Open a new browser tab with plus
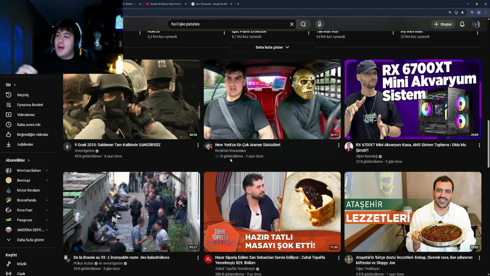 238,4
